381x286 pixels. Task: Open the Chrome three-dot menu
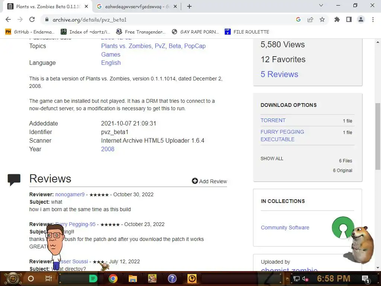click(373, 20)
